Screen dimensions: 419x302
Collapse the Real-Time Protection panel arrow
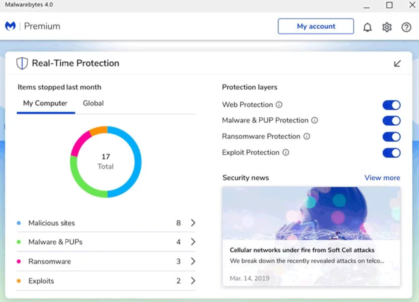pos(397,63)
